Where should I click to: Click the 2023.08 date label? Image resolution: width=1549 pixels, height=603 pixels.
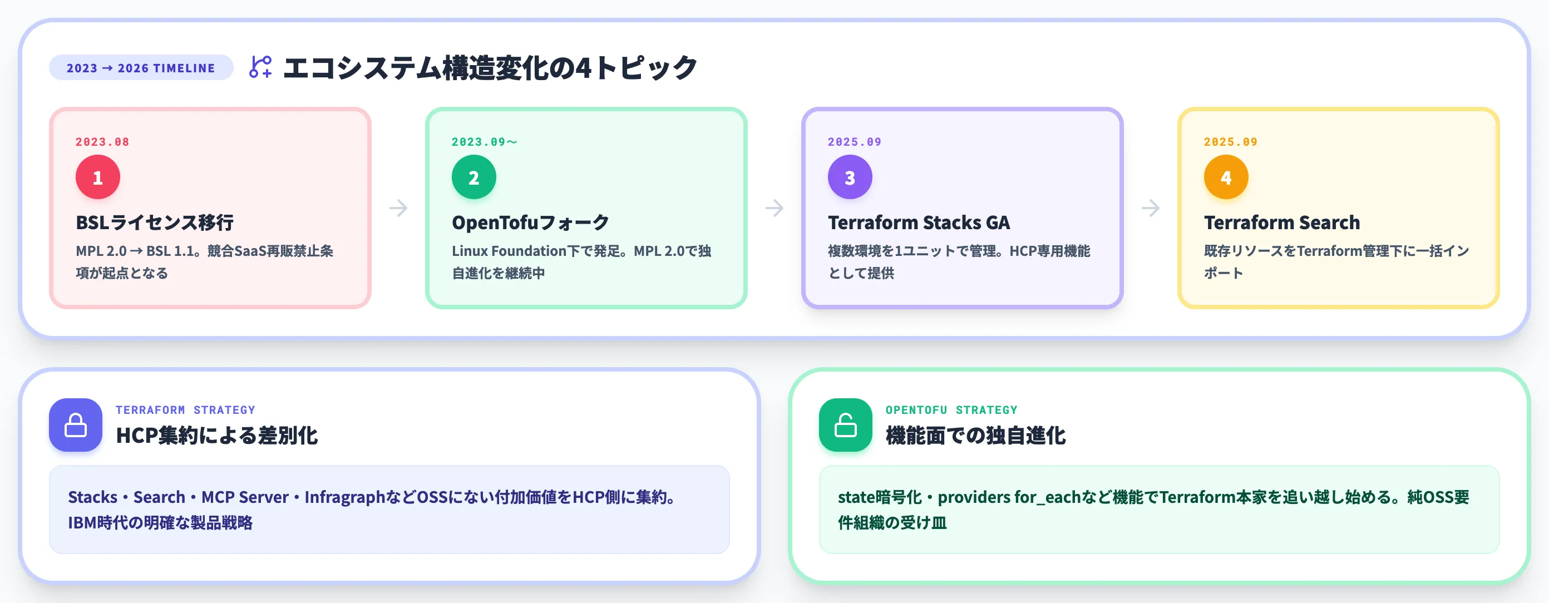[x=102, y=142]
